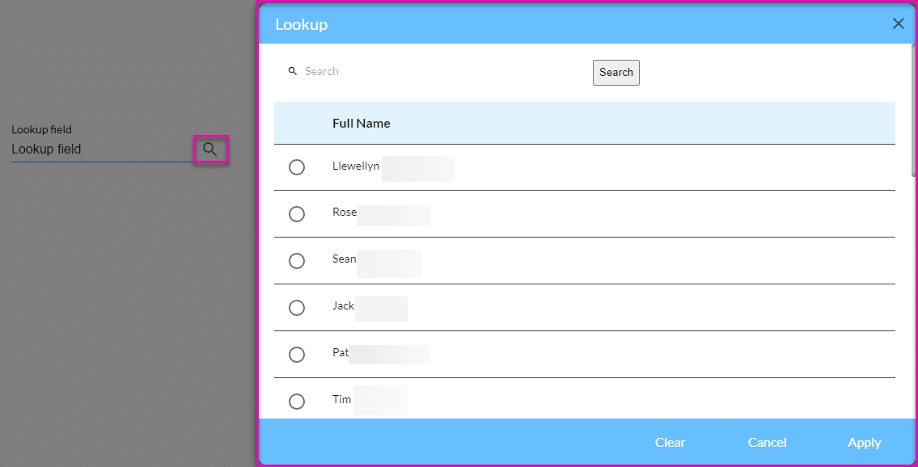Pick the radio button next to Sean
Image resolution: width=918 pixels, height=467 pixels.
[x=297, y=261]
